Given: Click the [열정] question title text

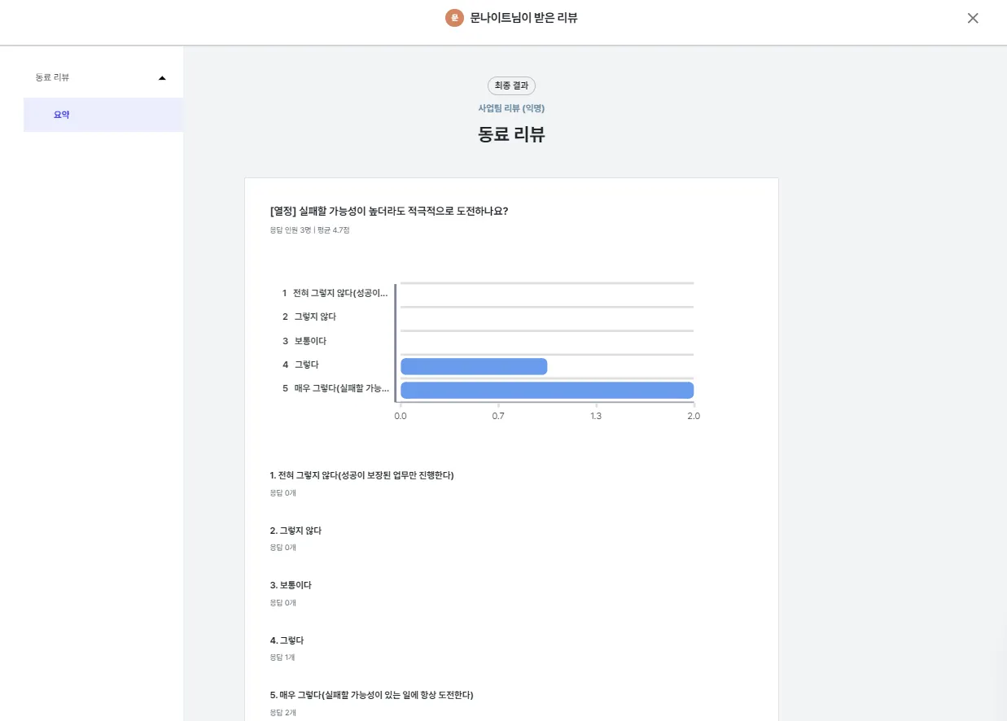Looking at the screenshot, I should pyautogui.click(x=389, y=211).
